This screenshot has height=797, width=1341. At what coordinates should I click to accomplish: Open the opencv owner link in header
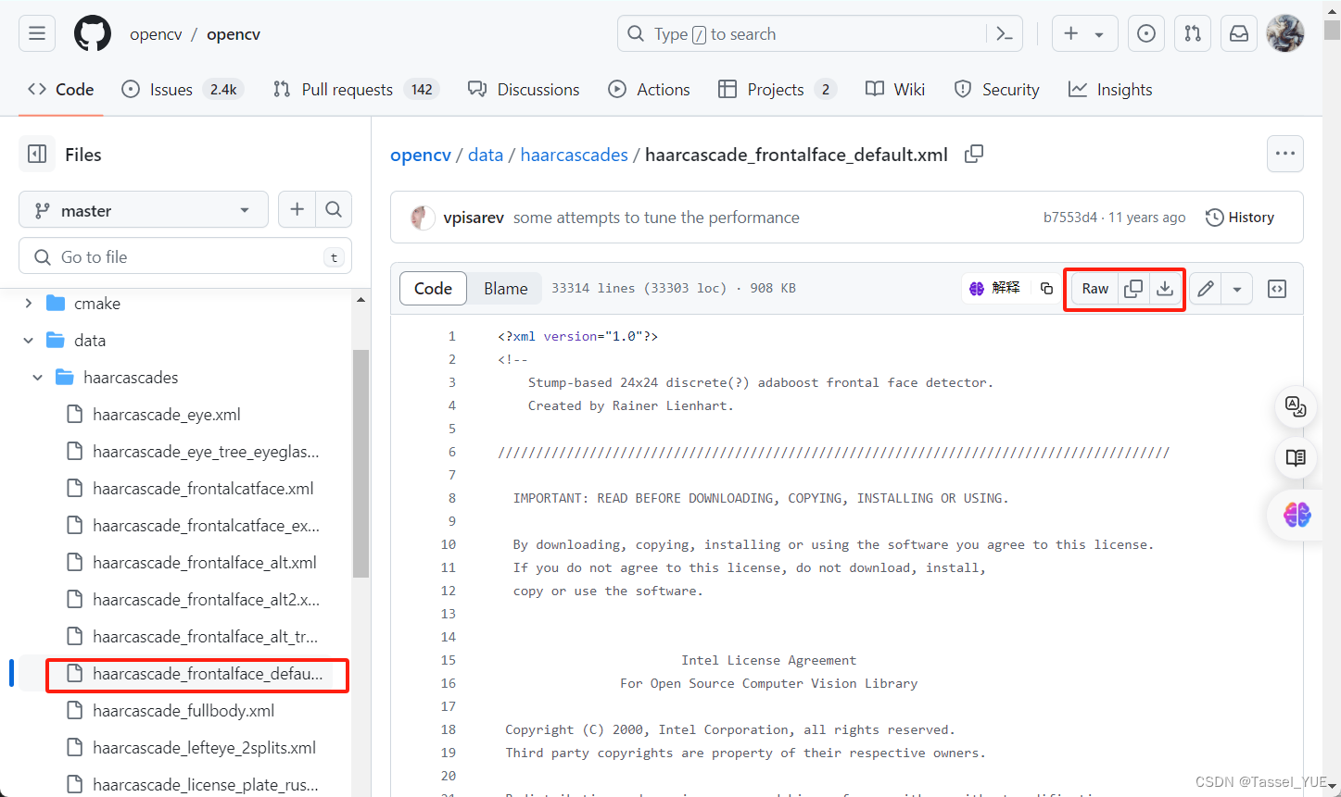pyautogui.click(x=156, y=34)
